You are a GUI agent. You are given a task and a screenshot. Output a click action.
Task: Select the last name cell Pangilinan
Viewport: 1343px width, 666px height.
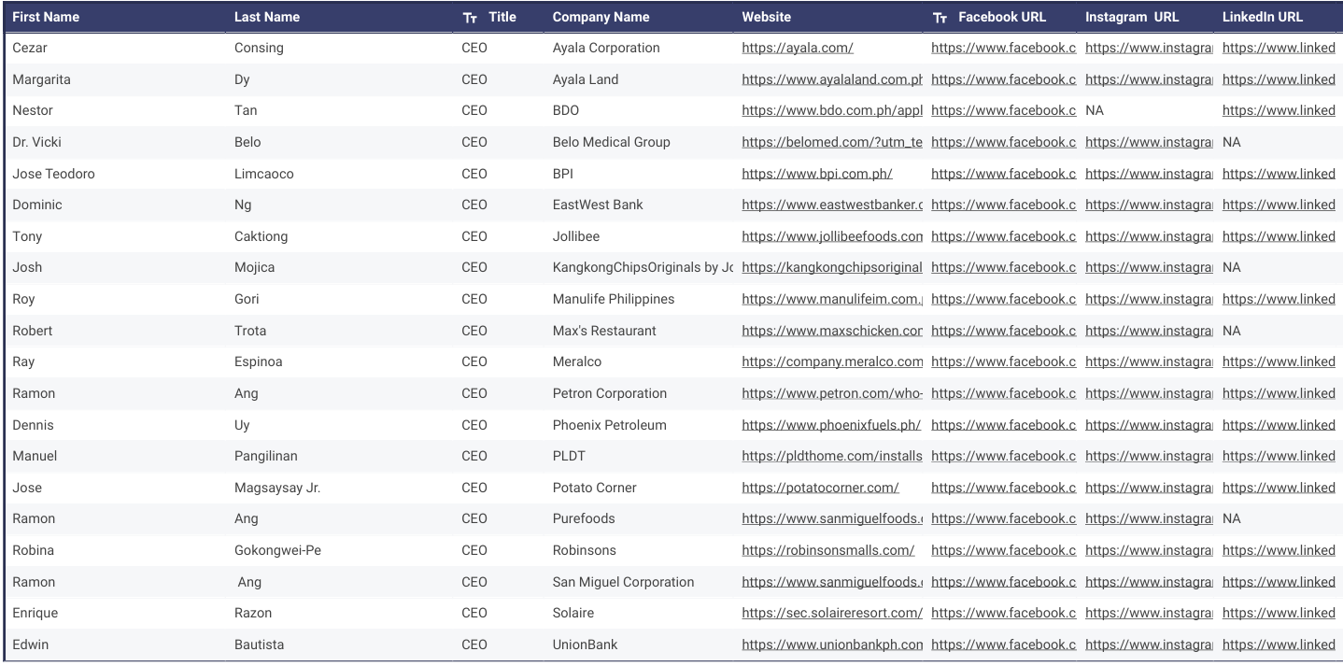click(268, 456)
